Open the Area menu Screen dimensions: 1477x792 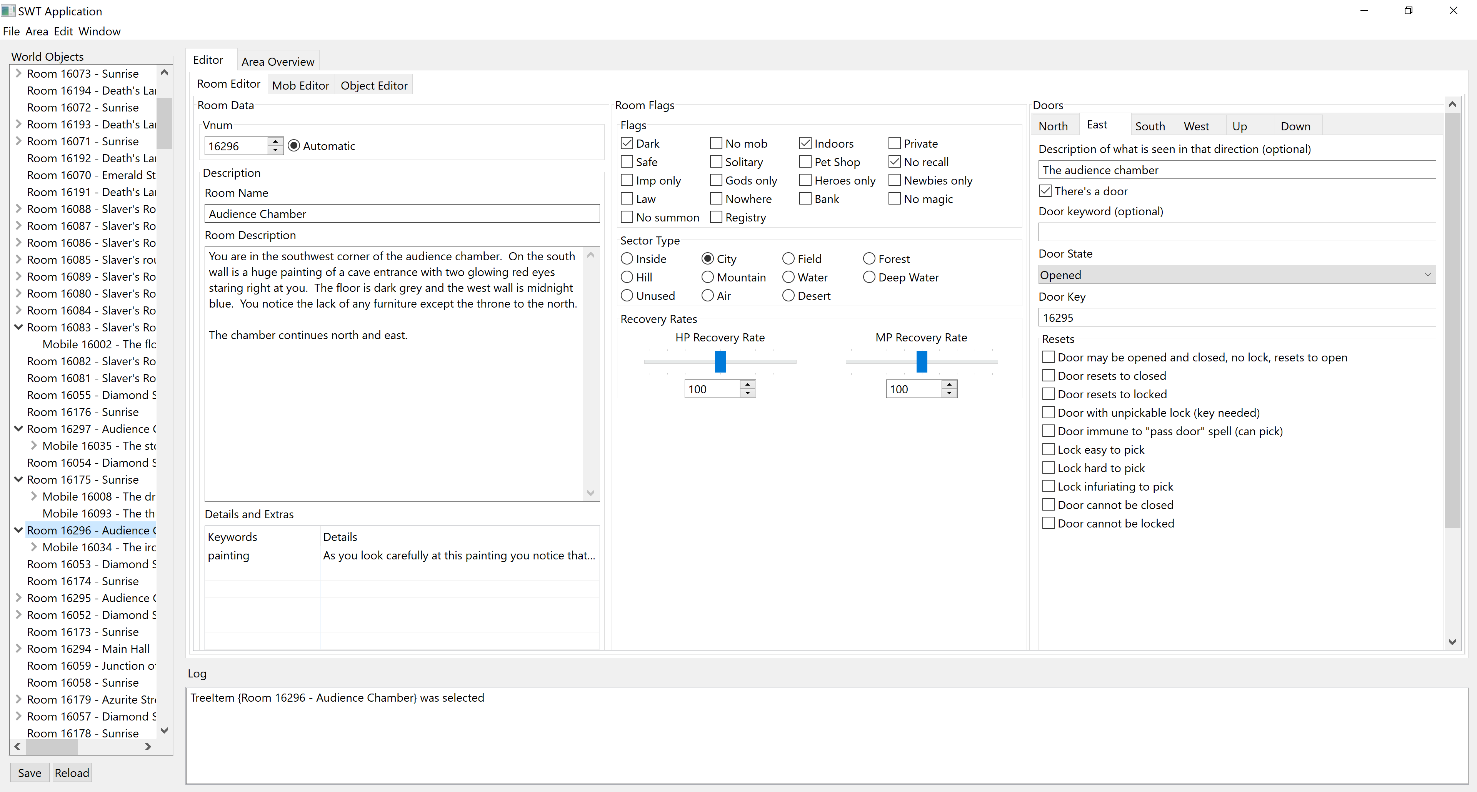[36, 32]
